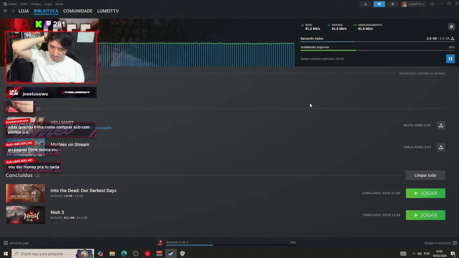Image resolution: width=459 pixels, height=258 pixels.
Task: Open Microsoft Edge from the taskbar
Action: [124, 254]
